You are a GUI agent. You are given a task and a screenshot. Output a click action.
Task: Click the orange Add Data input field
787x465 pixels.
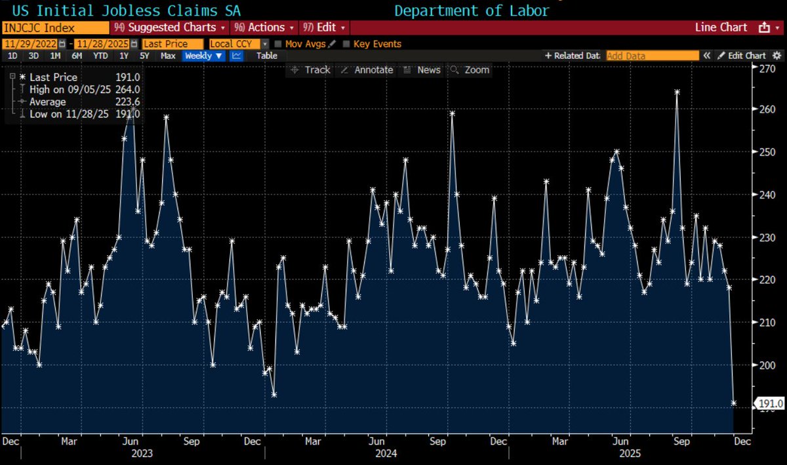653,55
